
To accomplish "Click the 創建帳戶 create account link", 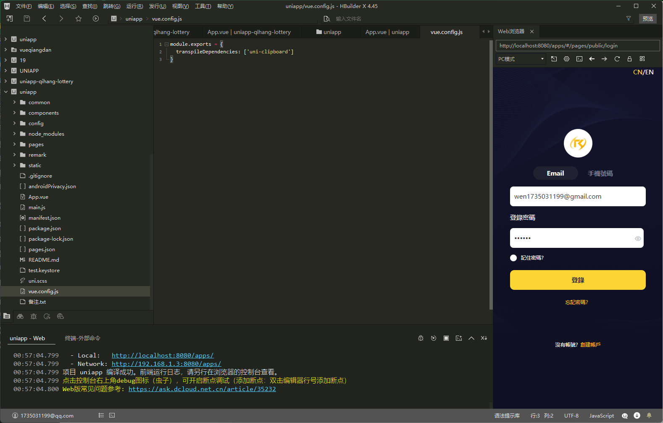I will point(590,344).
